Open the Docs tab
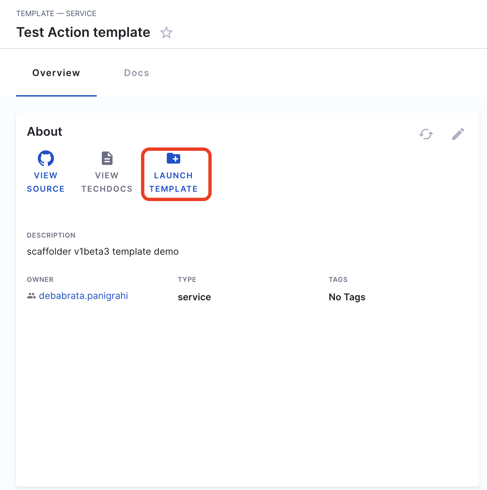The width and height of the screenshot is (487, 490). [x=136, y=73]
